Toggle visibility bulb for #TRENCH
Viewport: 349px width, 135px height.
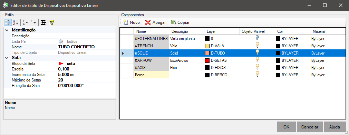pos(257,45)
